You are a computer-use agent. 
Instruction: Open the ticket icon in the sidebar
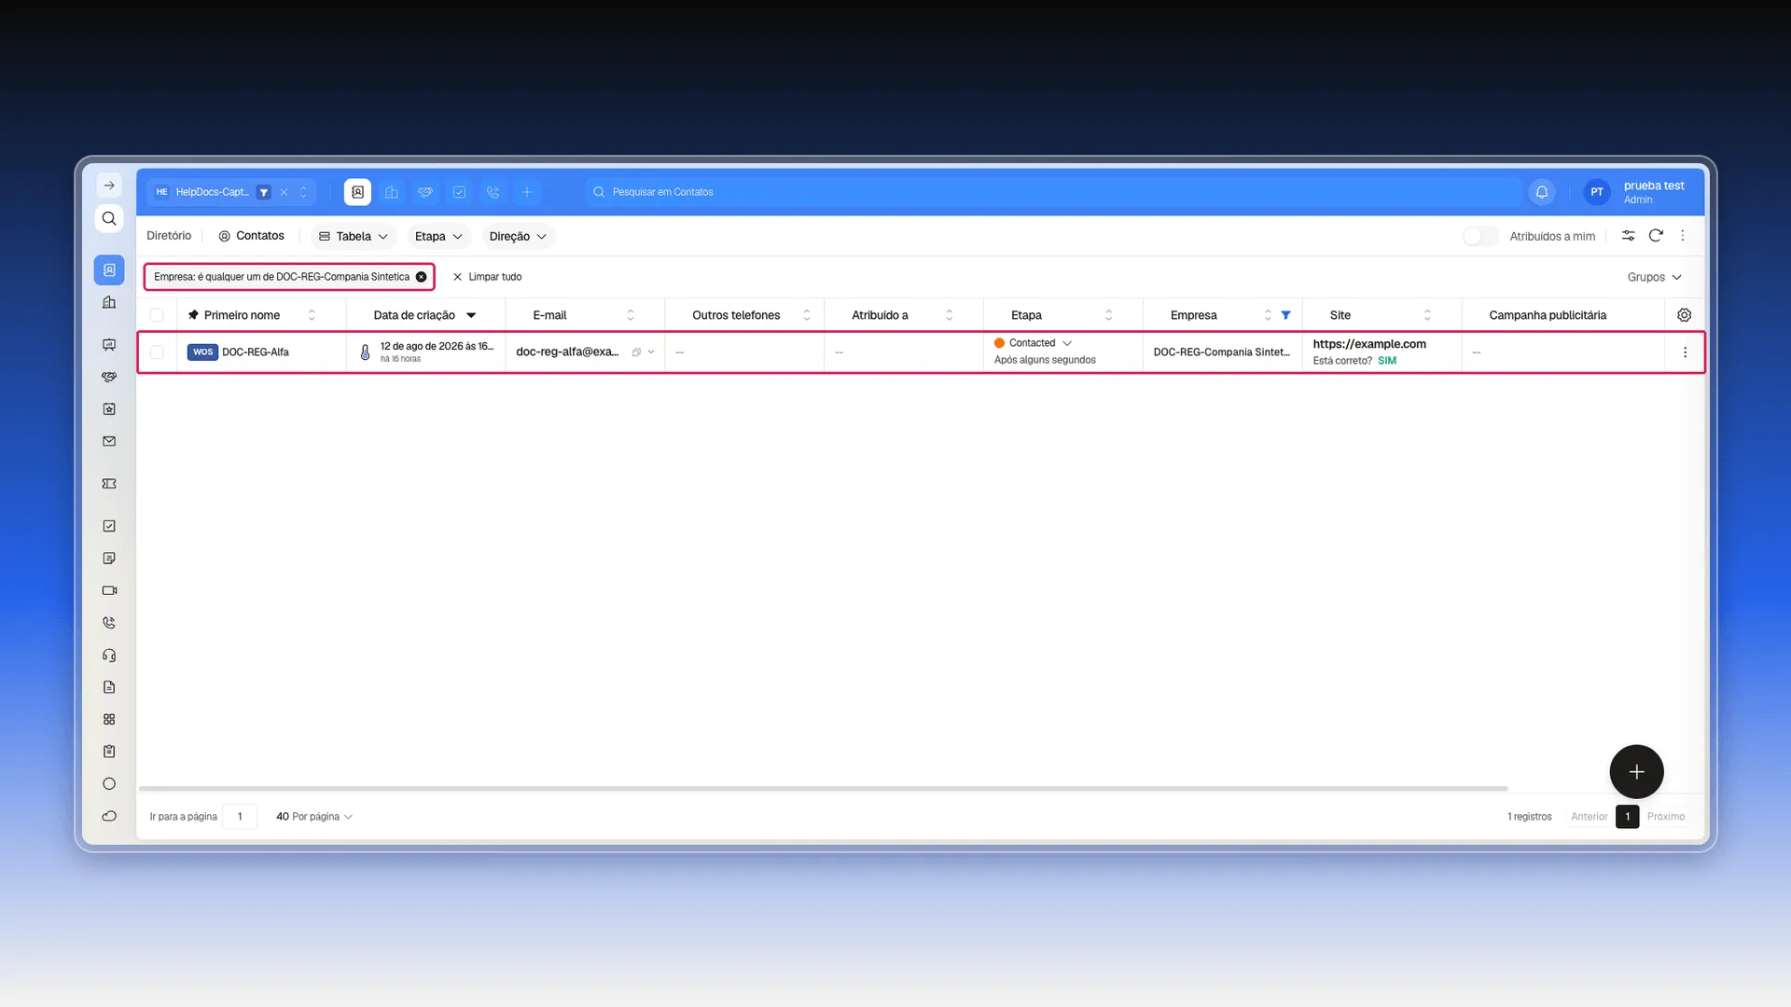109,484
